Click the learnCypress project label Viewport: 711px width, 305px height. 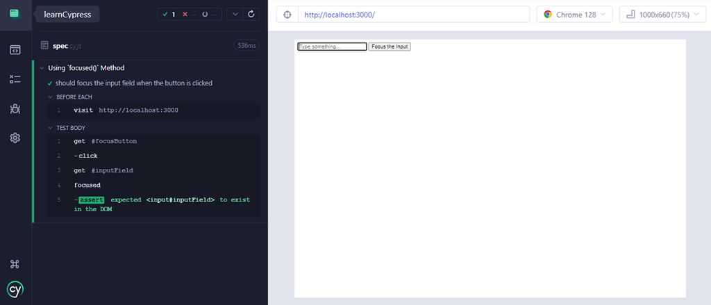click(x=67, y=15)
